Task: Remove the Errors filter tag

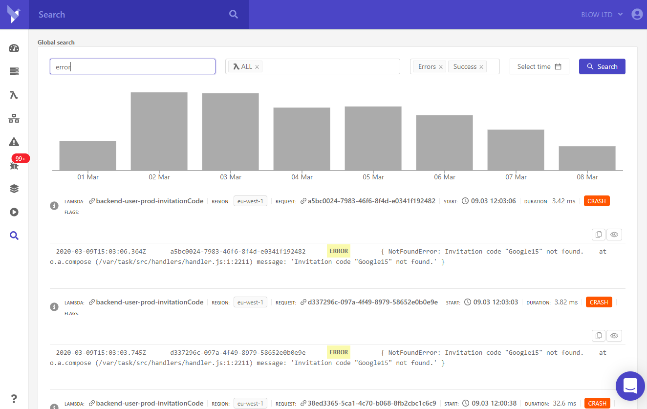Action: [441, 67]
